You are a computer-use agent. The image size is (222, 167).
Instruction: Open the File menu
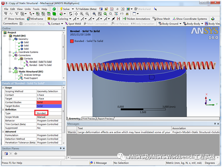pyautogui.click(x=6, y=9)
